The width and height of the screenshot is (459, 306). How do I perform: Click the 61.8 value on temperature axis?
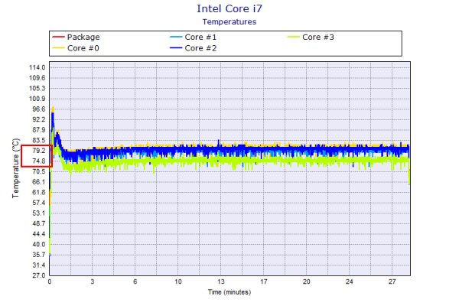[39, 192]
